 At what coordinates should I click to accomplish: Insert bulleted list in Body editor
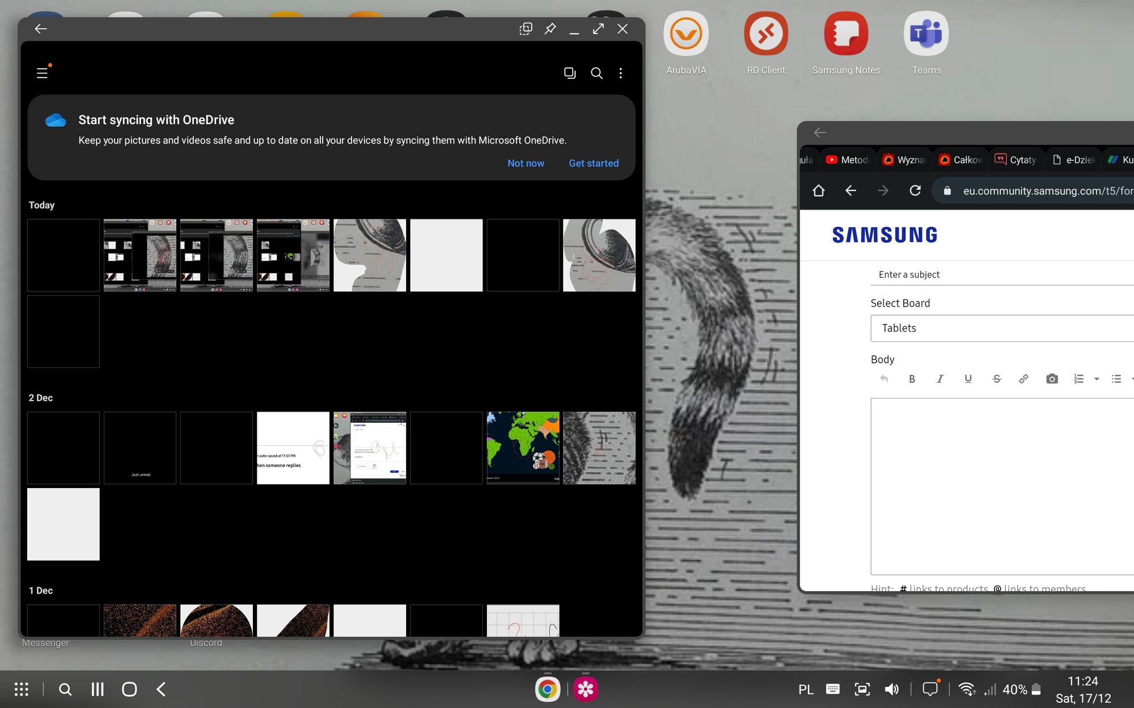1116,379
